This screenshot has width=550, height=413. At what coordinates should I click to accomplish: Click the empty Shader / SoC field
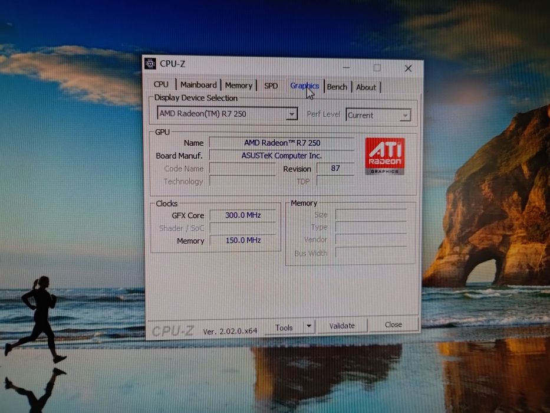(x=243, y=228)
